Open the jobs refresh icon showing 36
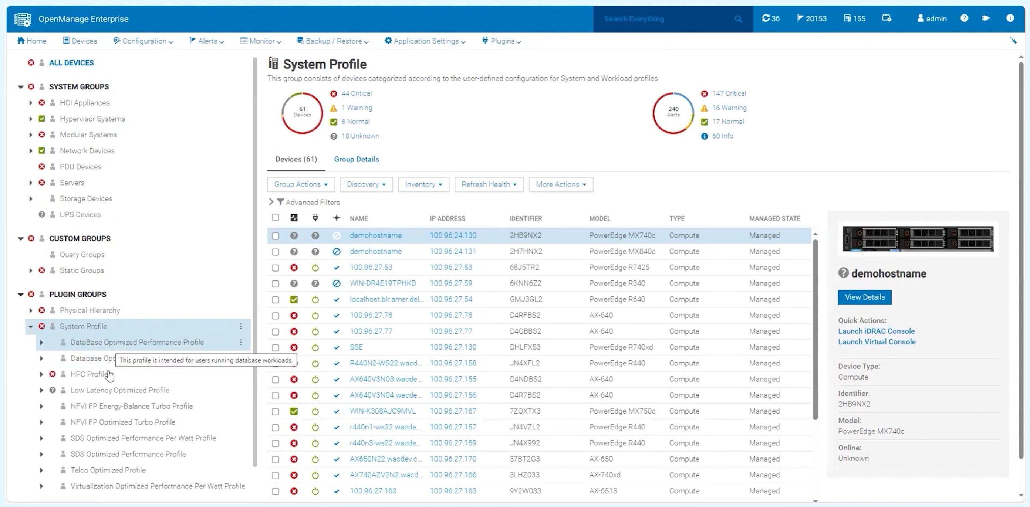The image size is (1030, 507). [770, 18]
